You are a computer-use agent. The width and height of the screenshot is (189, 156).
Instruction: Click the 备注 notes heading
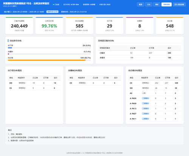point(10,130)
